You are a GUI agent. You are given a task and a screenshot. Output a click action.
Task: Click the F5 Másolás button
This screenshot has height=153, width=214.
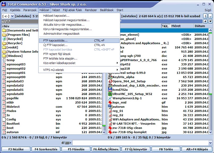tap(76, 149)
